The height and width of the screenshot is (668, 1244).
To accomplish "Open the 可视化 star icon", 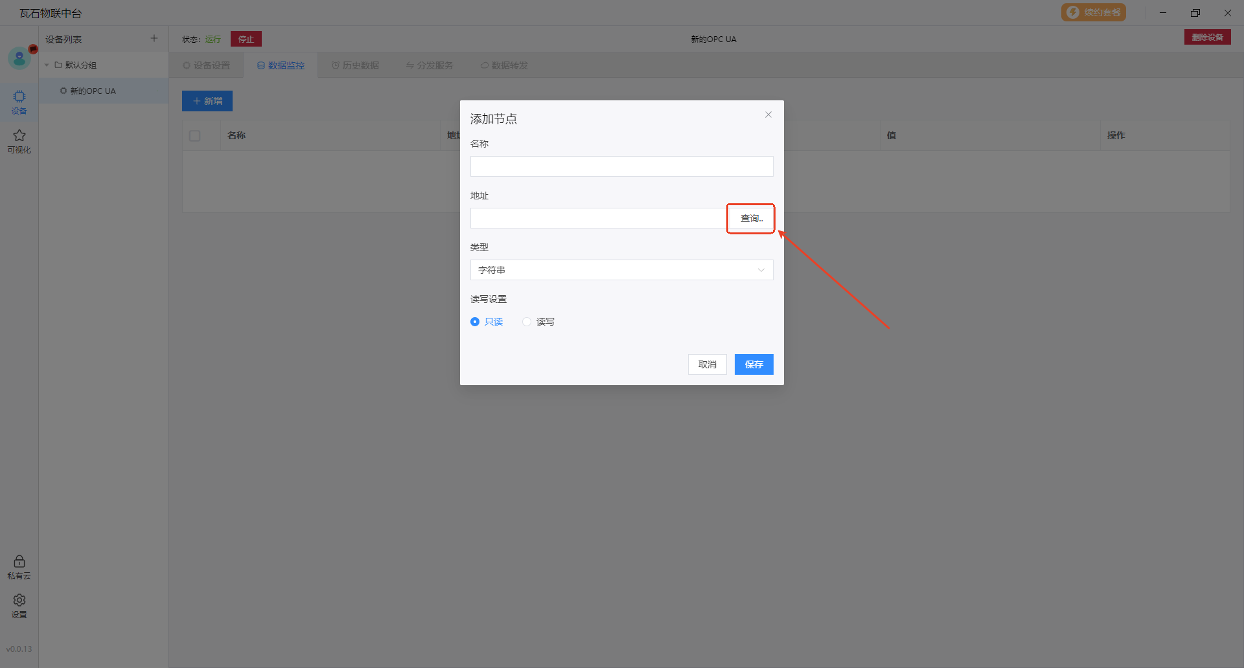I will [x=19, y=140].
